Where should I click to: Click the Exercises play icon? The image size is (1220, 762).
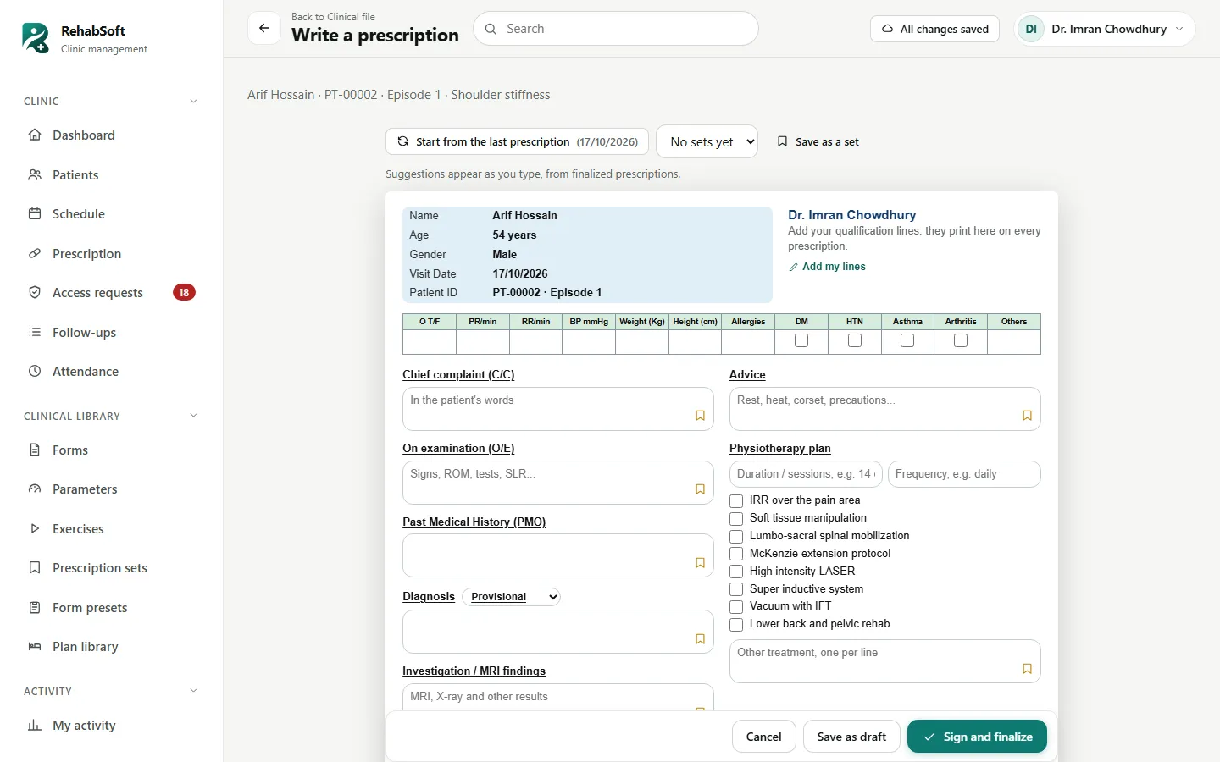(x=35, y=528)
